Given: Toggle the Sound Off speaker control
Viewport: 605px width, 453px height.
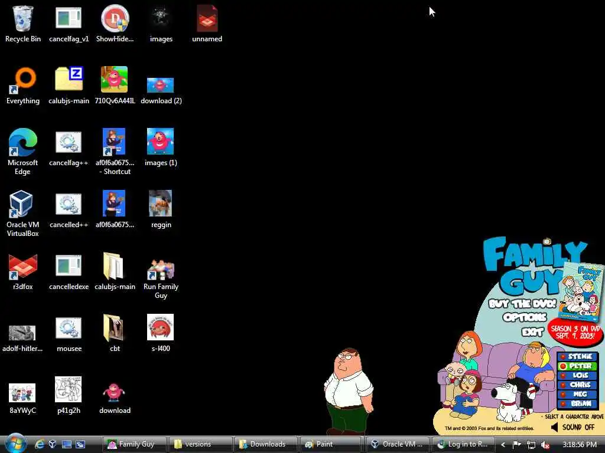Looking at the screenshot, I should 573,427.
